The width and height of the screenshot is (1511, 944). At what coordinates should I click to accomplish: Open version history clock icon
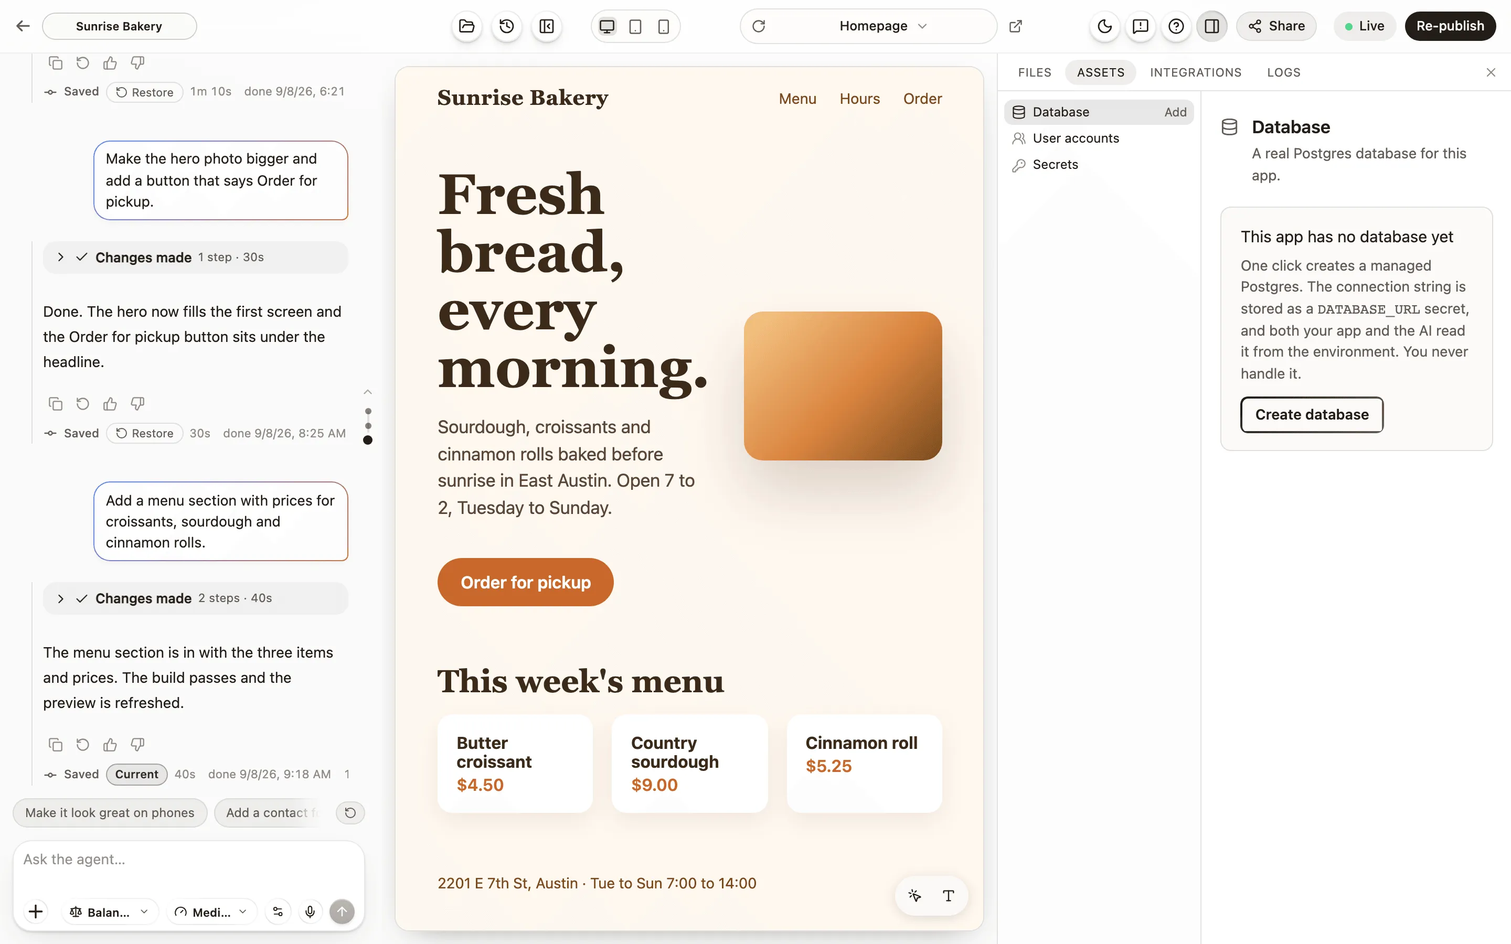click(x=506, y=26)
